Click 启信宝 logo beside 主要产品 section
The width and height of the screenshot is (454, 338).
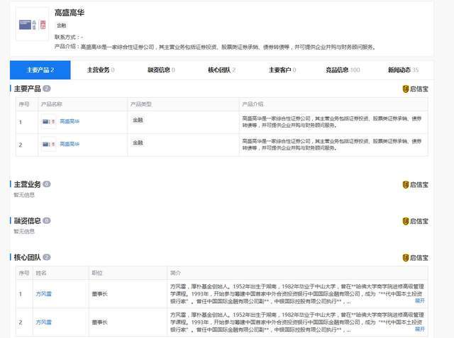415,89
